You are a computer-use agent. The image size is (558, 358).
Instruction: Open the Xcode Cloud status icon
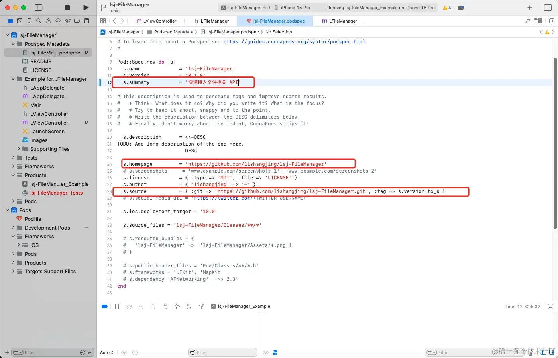tap(461, 8)
